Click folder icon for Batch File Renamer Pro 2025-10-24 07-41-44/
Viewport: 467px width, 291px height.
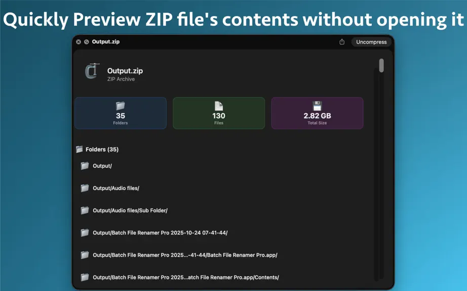85,232
